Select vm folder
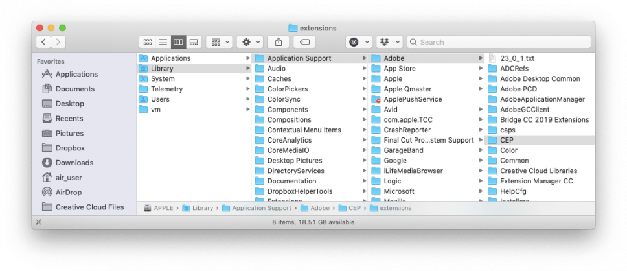 194,110
